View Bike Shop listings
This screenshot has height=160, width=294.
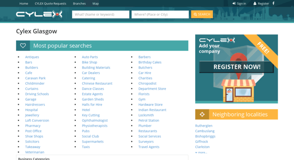(x=89, y=62)
